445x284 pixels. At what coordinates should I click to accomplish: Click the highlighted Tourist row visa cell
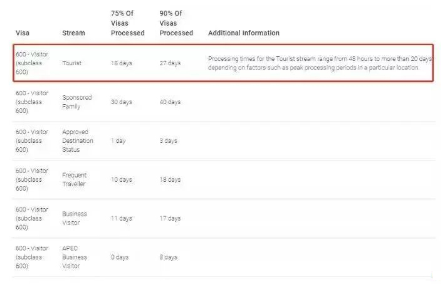[x=32, y=63]
